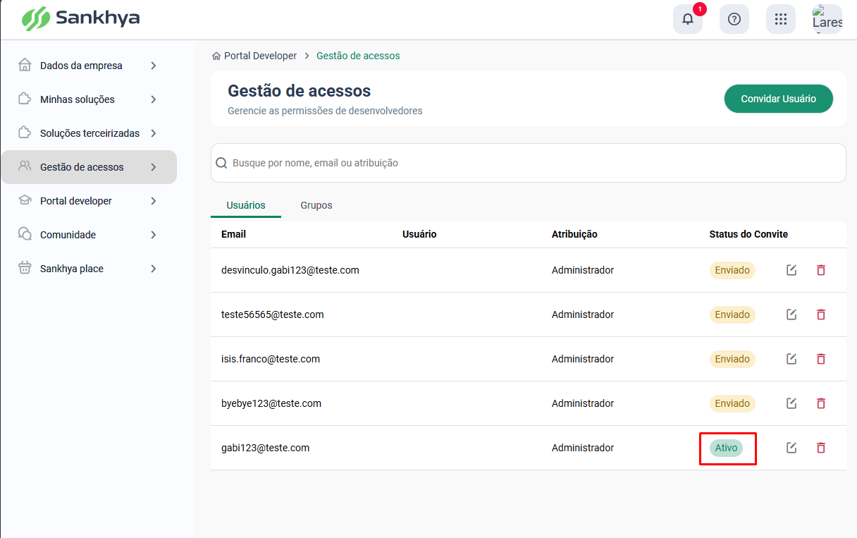Click Enviado badge for byebye123@teste.com
This screenshot has width=857, height=538.
pyautogui.click(x=732, y=403)
